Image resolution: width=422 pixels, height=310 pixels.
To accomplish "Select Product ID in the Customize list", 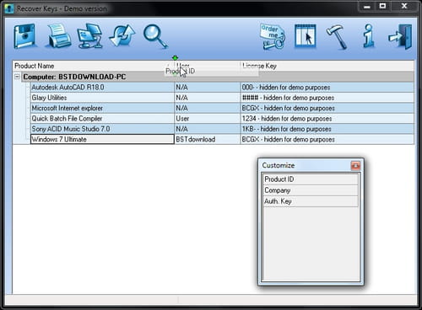I will tap(311, 179).
